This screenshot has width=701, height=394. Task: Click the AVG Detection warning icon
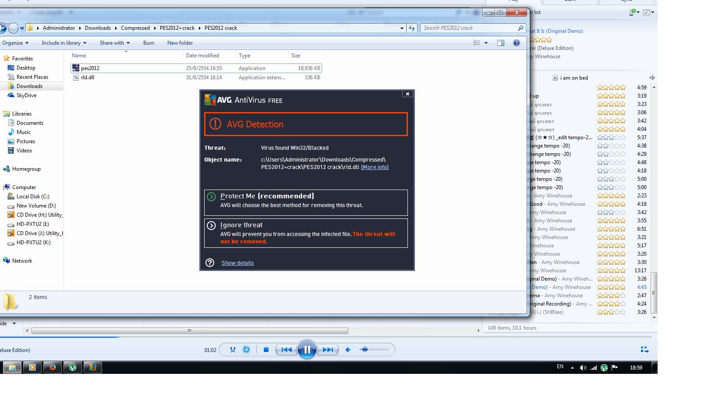215,124
